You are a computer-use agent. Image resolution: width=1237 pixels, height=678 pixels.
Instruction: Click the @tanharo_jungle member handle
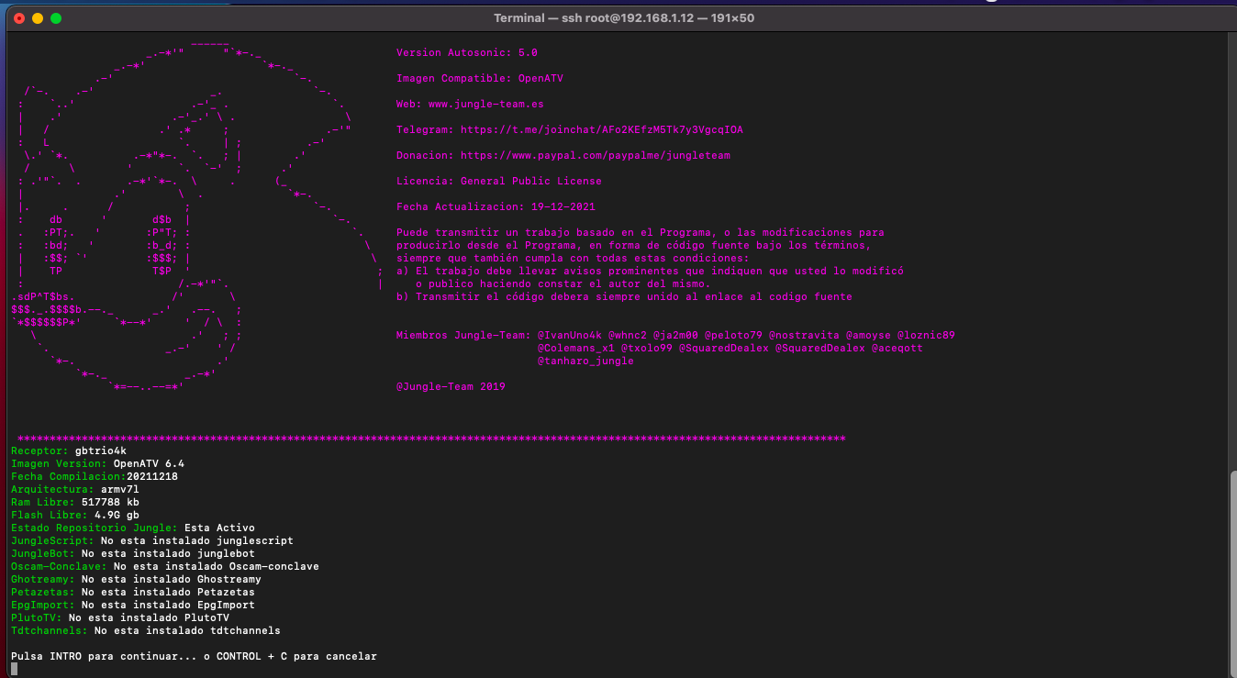(585, 361)
